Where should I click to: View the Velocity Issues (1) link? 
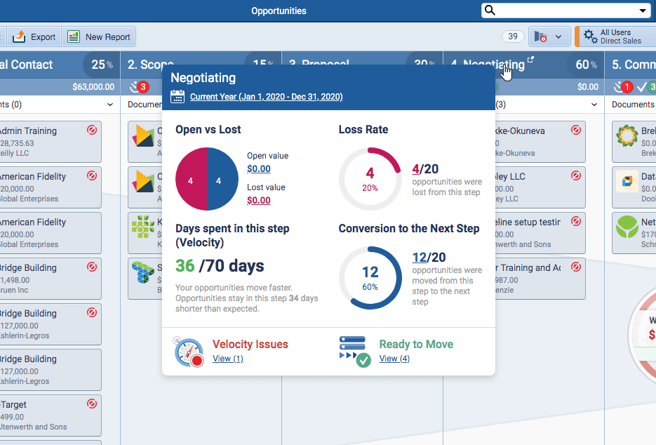pos(227,359)
